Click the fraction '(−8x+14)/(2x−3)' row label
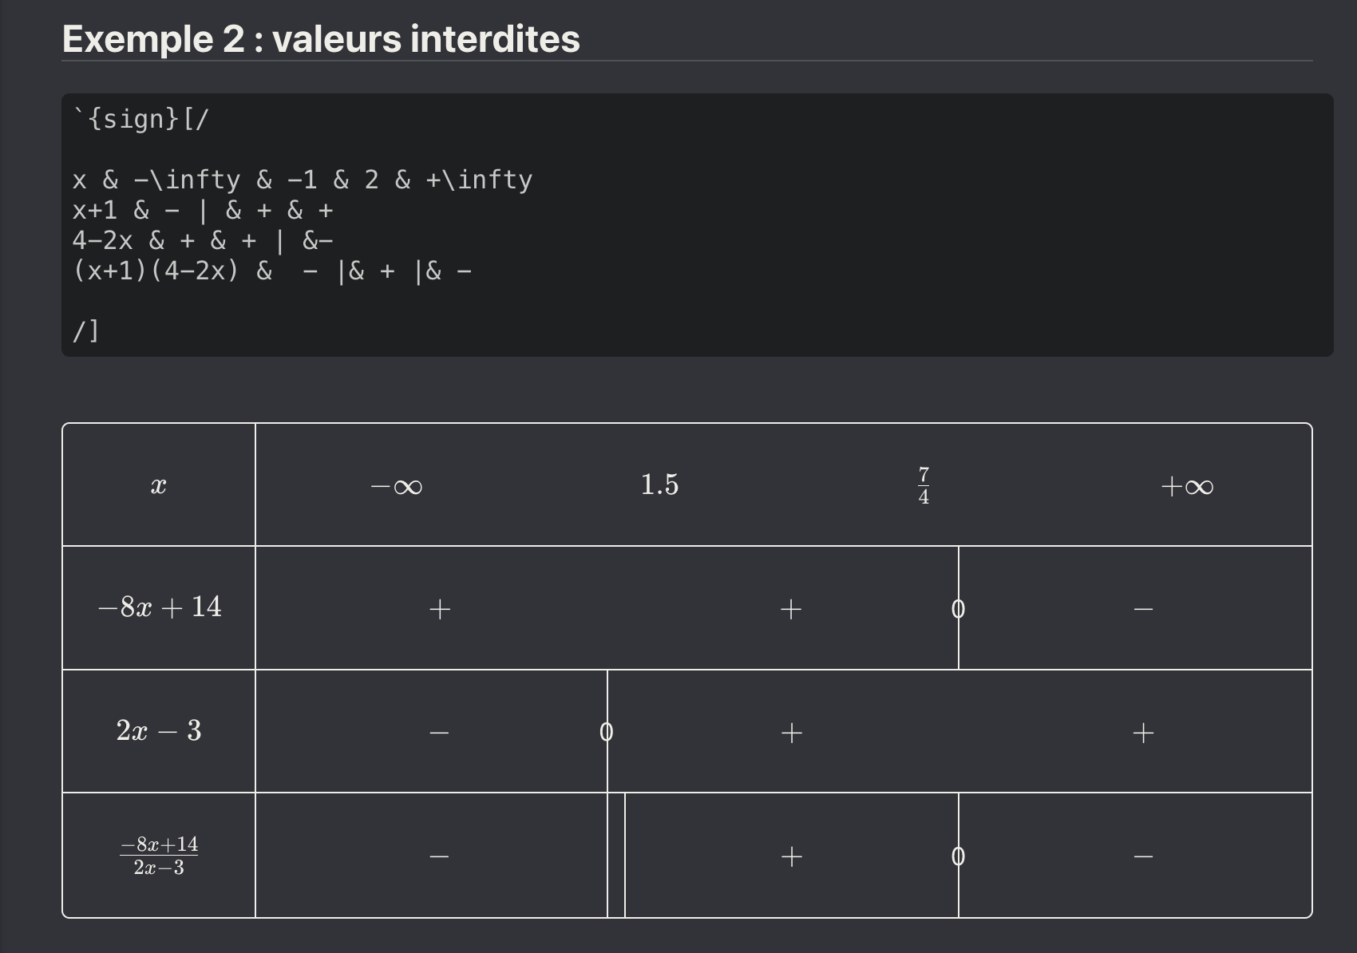Image resolution: width=1357 pixels, height=953 pixels. pyautogui.click(x=159, y=856)
